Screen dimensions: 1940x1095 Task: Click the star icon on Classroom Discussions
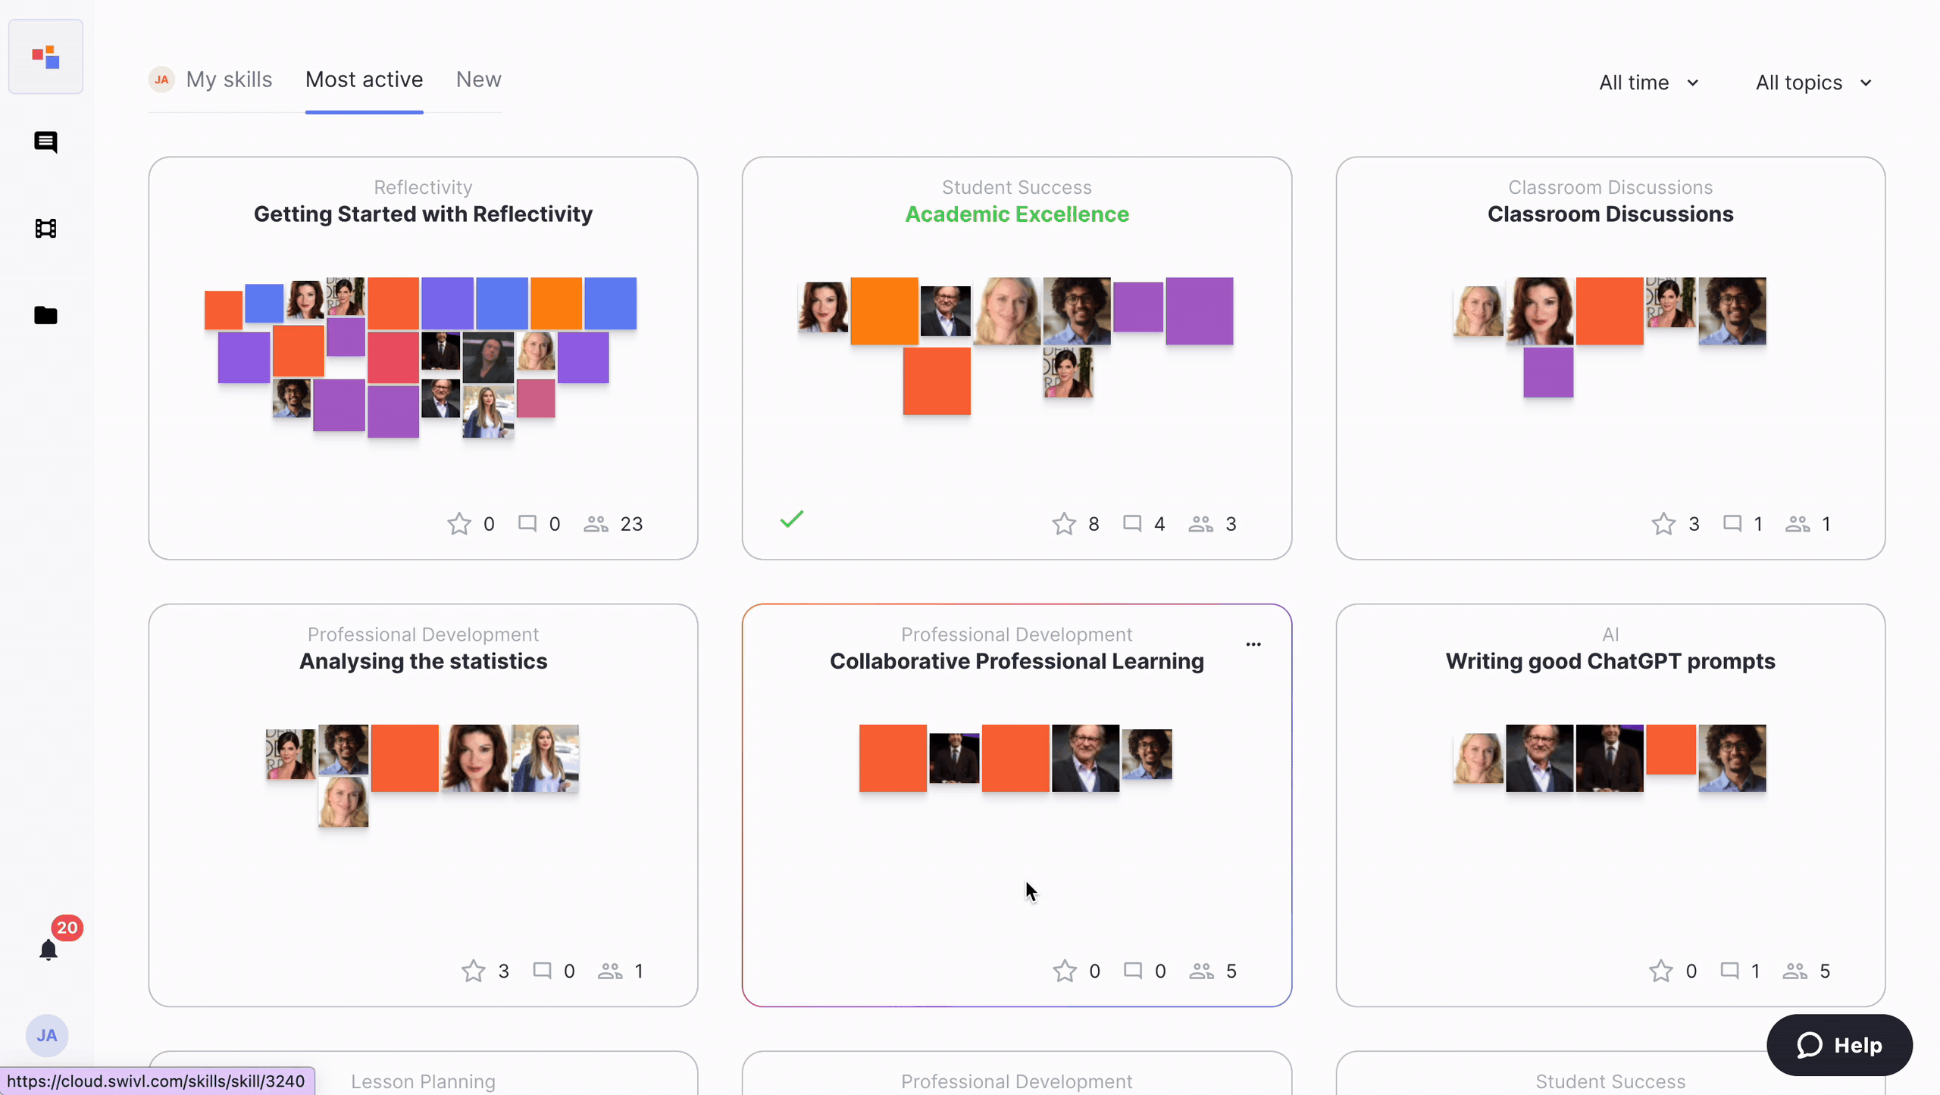(1663, 523)
